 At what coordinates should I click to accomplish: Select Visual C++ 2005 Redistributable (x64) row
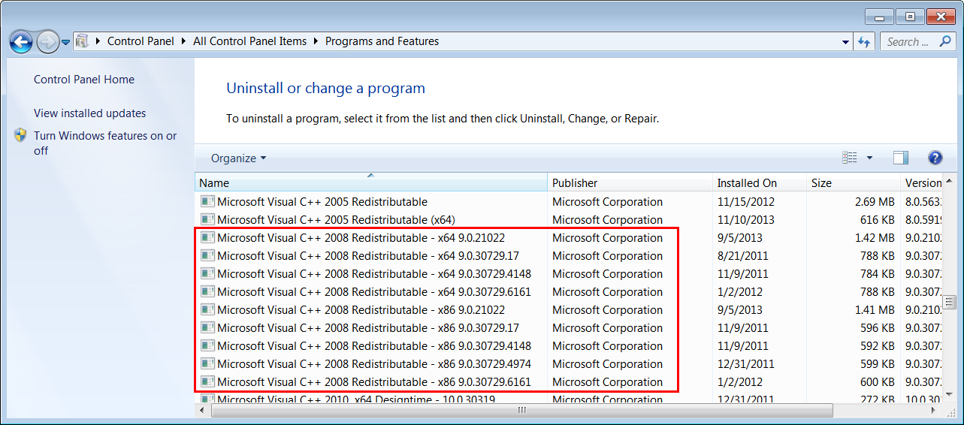(x=569, y=220)
